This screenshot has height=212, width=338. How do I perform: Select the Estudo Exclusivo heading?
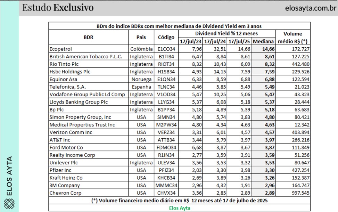(x=58, y=8)
